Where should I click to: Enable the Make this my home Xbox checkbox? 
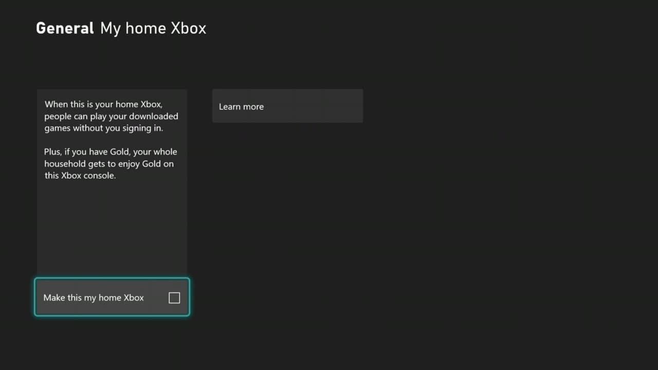pyautogui.click(x=174, y=298)
